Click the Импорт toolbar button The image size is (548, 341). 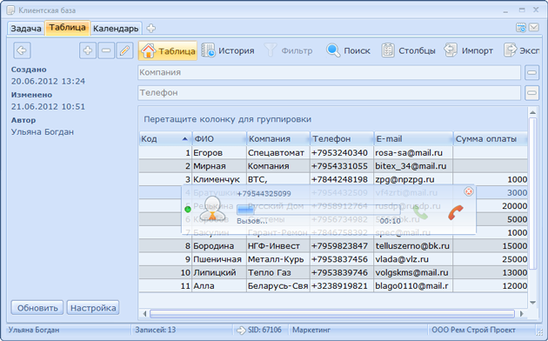pyautogui.click(x=469, y=50)
